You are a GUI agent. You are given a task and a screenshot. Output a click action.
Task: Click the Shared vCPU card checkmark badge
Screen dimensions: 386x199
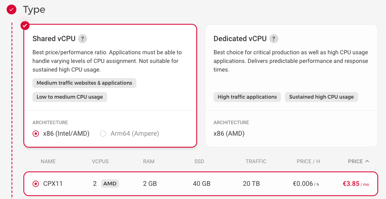pyautogui.click(x=25, y=26)
